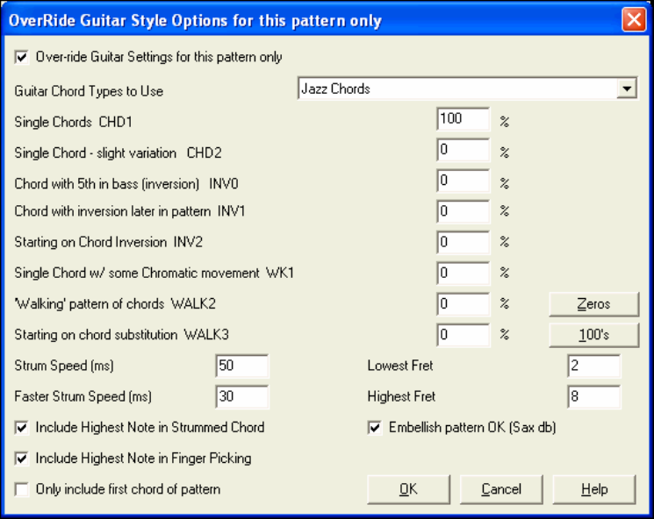Screen dimensions: 654x519
Task: Focus the Strum Speed (ms) input
Action: [x=242, y=366]
